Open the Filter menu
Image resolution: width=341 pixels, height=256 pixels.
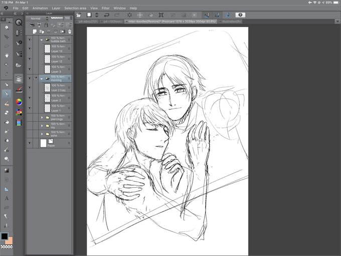(105, 8)
